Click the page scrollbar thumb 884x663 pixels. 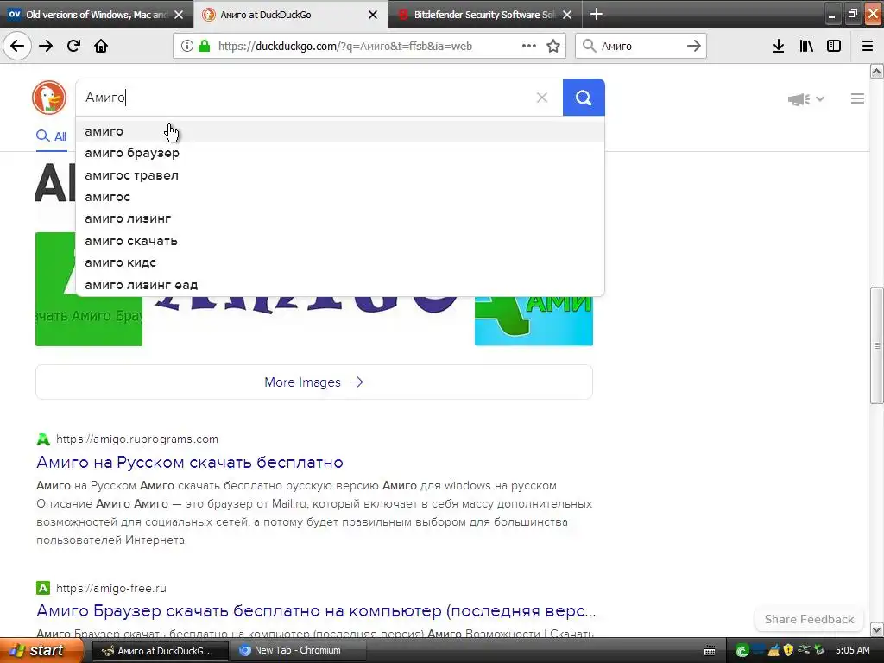coord(876,345)
